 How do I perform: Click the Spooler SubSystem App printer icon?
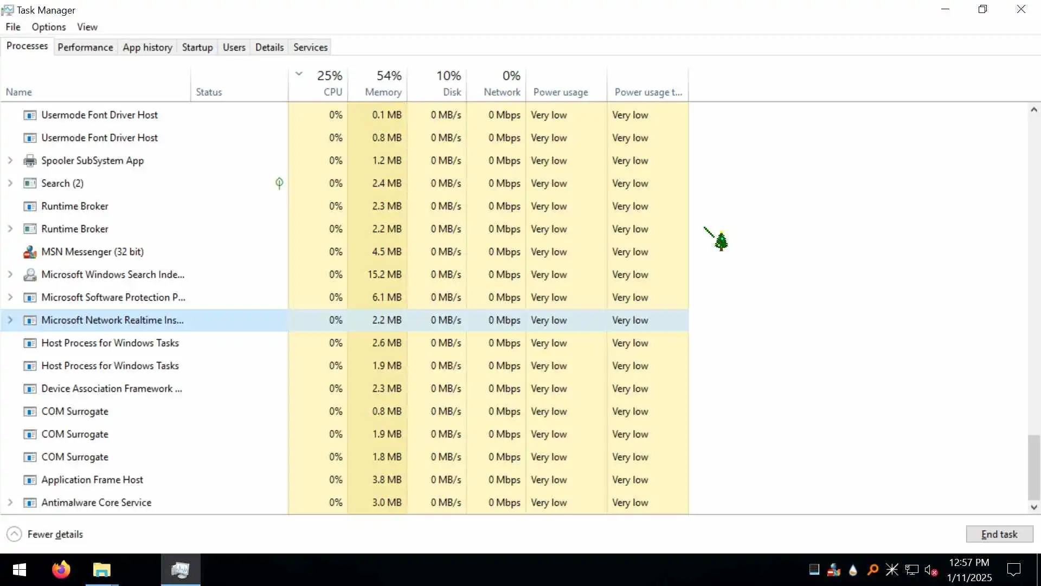(30, 161)
